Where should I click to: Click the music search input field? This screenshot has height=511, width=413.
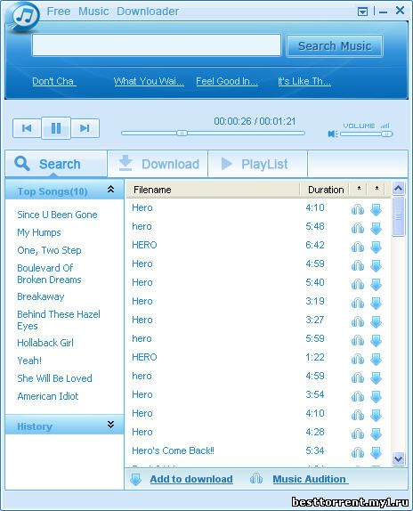tap(157, 45)
